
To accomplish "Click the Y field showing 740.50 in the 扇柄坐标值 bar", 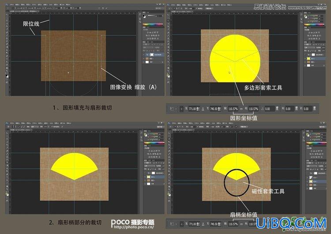I will click(215, 224).
